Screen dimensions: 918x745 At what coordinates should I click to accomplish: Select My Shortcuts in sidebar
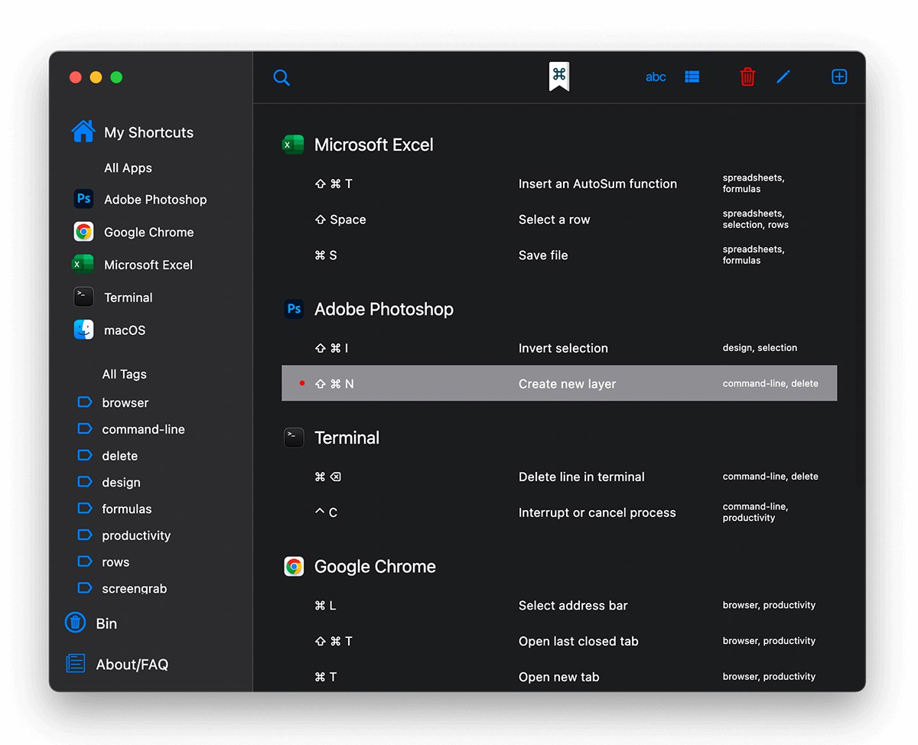(x=148, y=132)
